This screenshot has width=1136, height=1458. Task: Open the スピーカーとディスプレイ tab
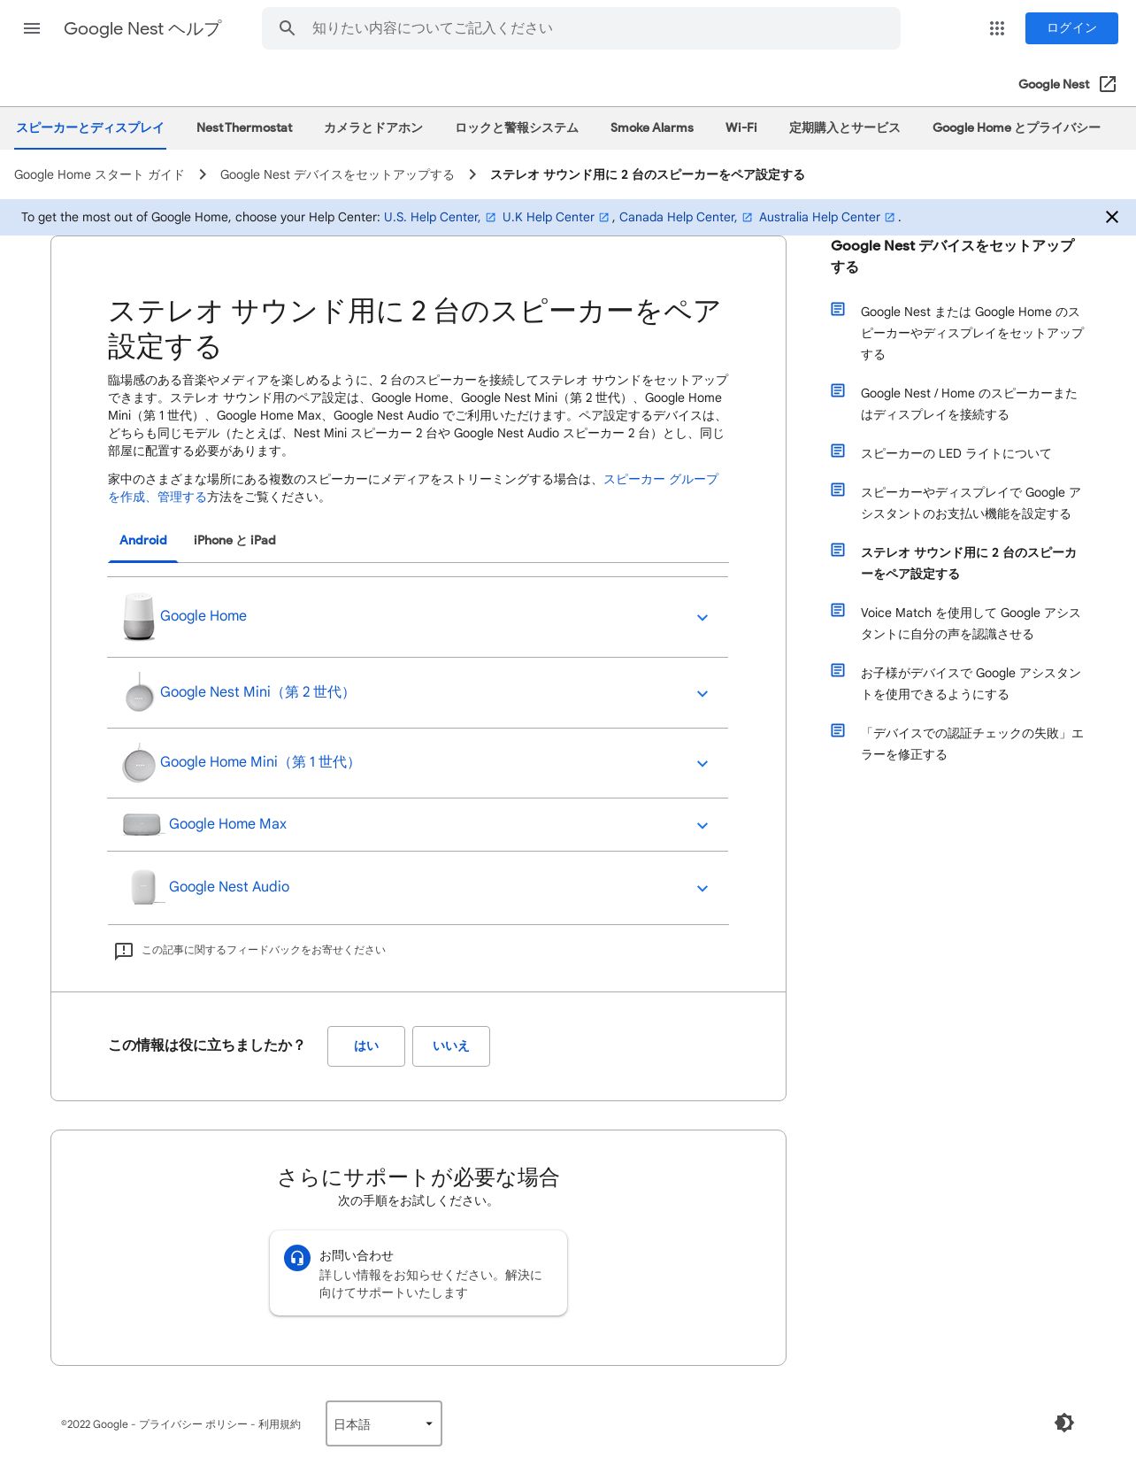(90, 127)
